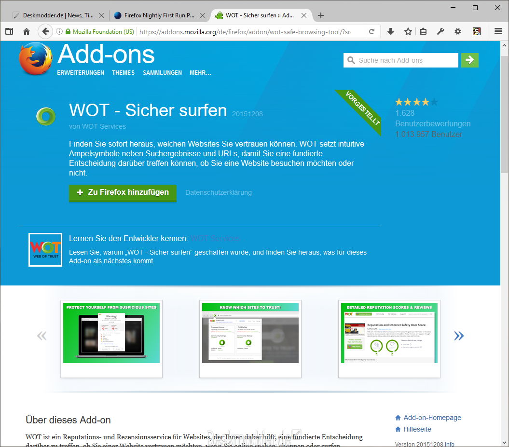Screen dimensions: 509x447
Task: Focus the Suche nach Add-ons search field
Action: point(401,60)
